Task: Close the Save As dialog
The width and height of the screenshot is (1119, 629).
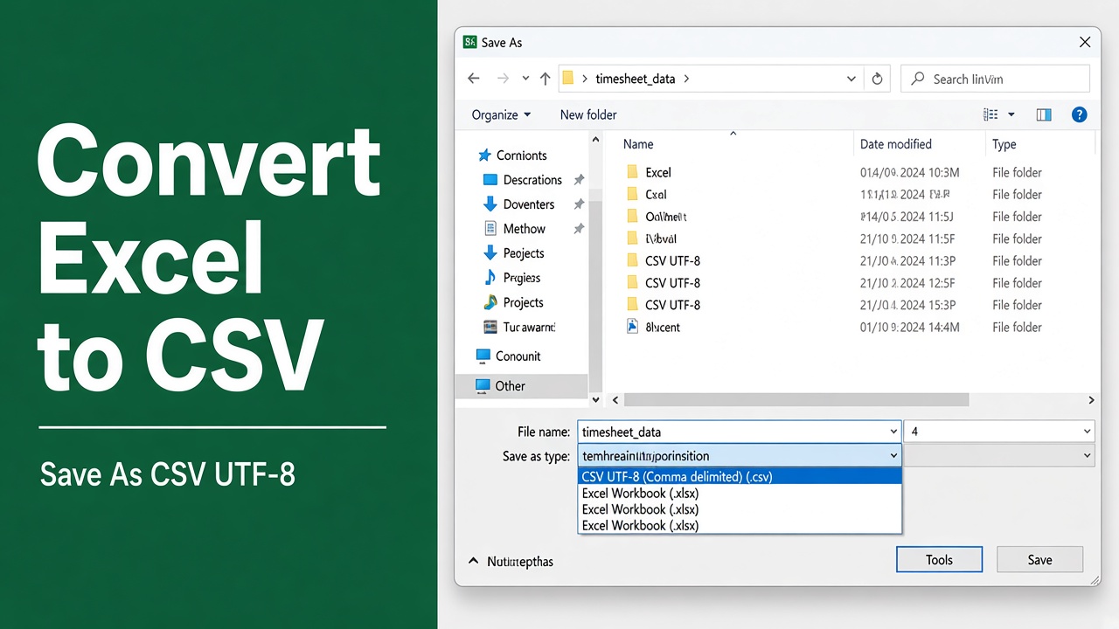Action: pos(1084,42)
